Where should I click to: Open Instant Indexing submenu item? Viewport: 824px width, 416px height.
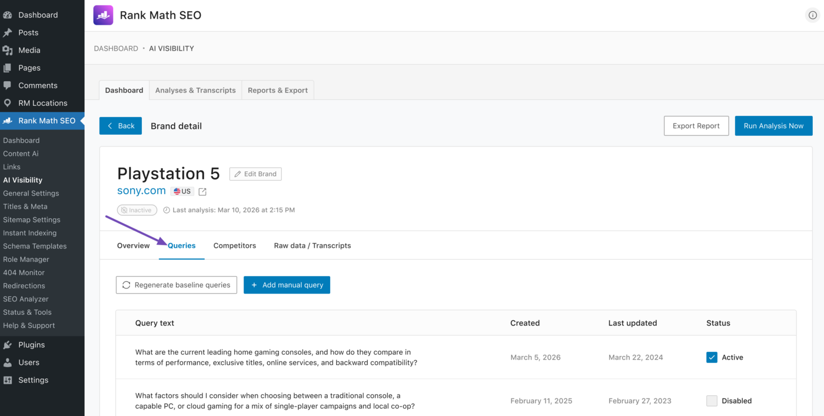pos(30,233)
